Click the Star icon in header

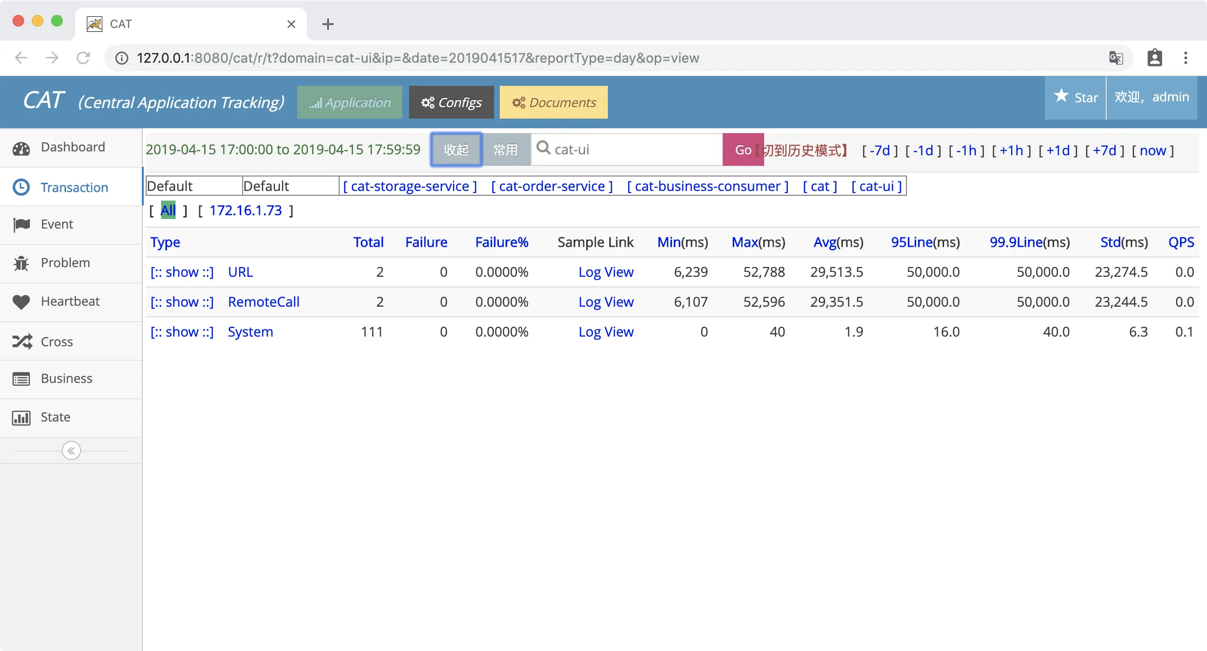[x=1061, y=96]
